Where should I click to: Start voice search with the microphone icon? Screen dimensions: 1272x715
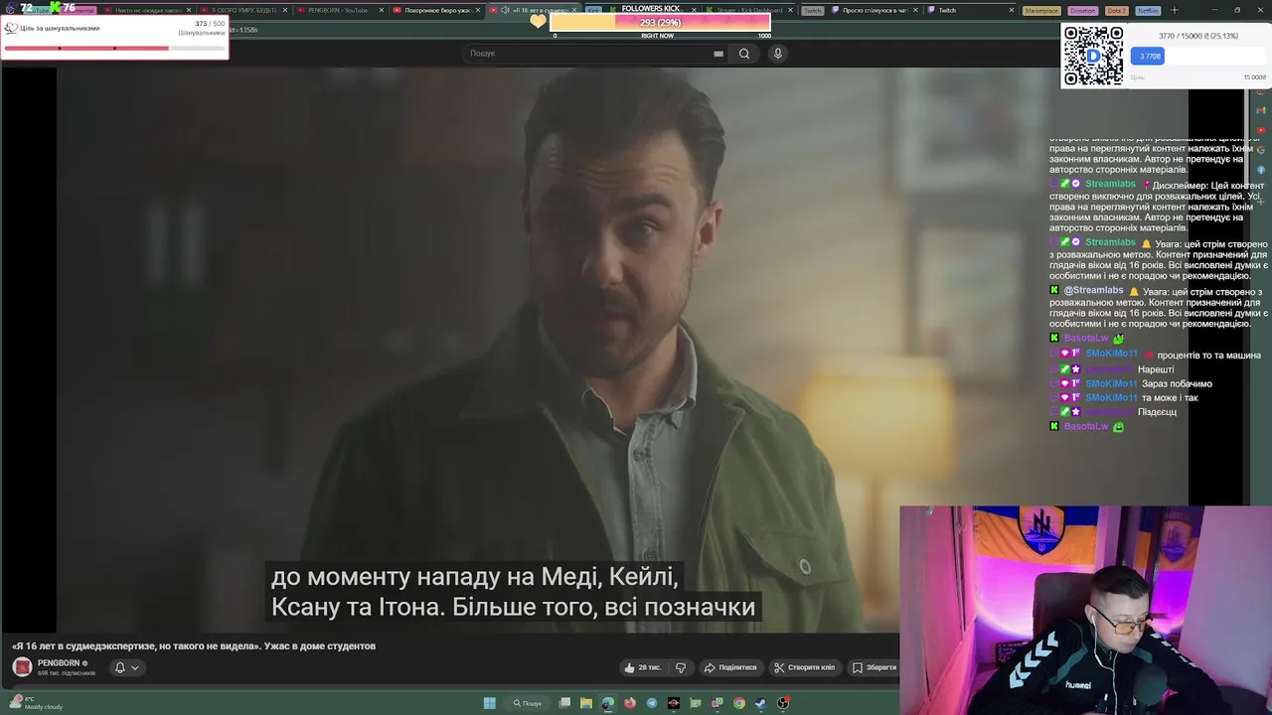coord(778,54)
